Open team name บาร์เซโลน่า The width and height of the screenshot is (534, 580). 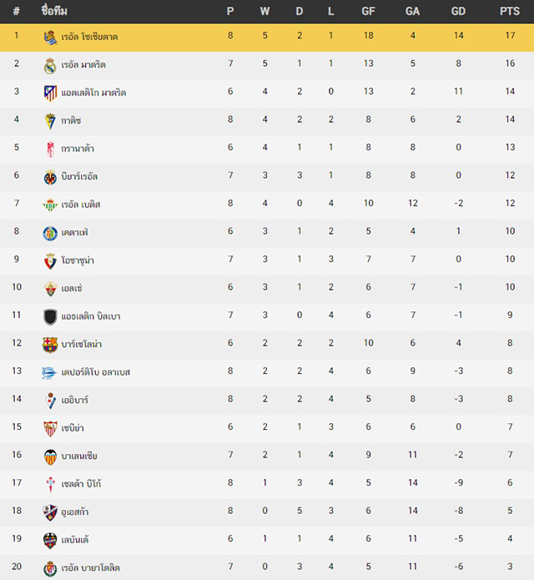[82, 345]
